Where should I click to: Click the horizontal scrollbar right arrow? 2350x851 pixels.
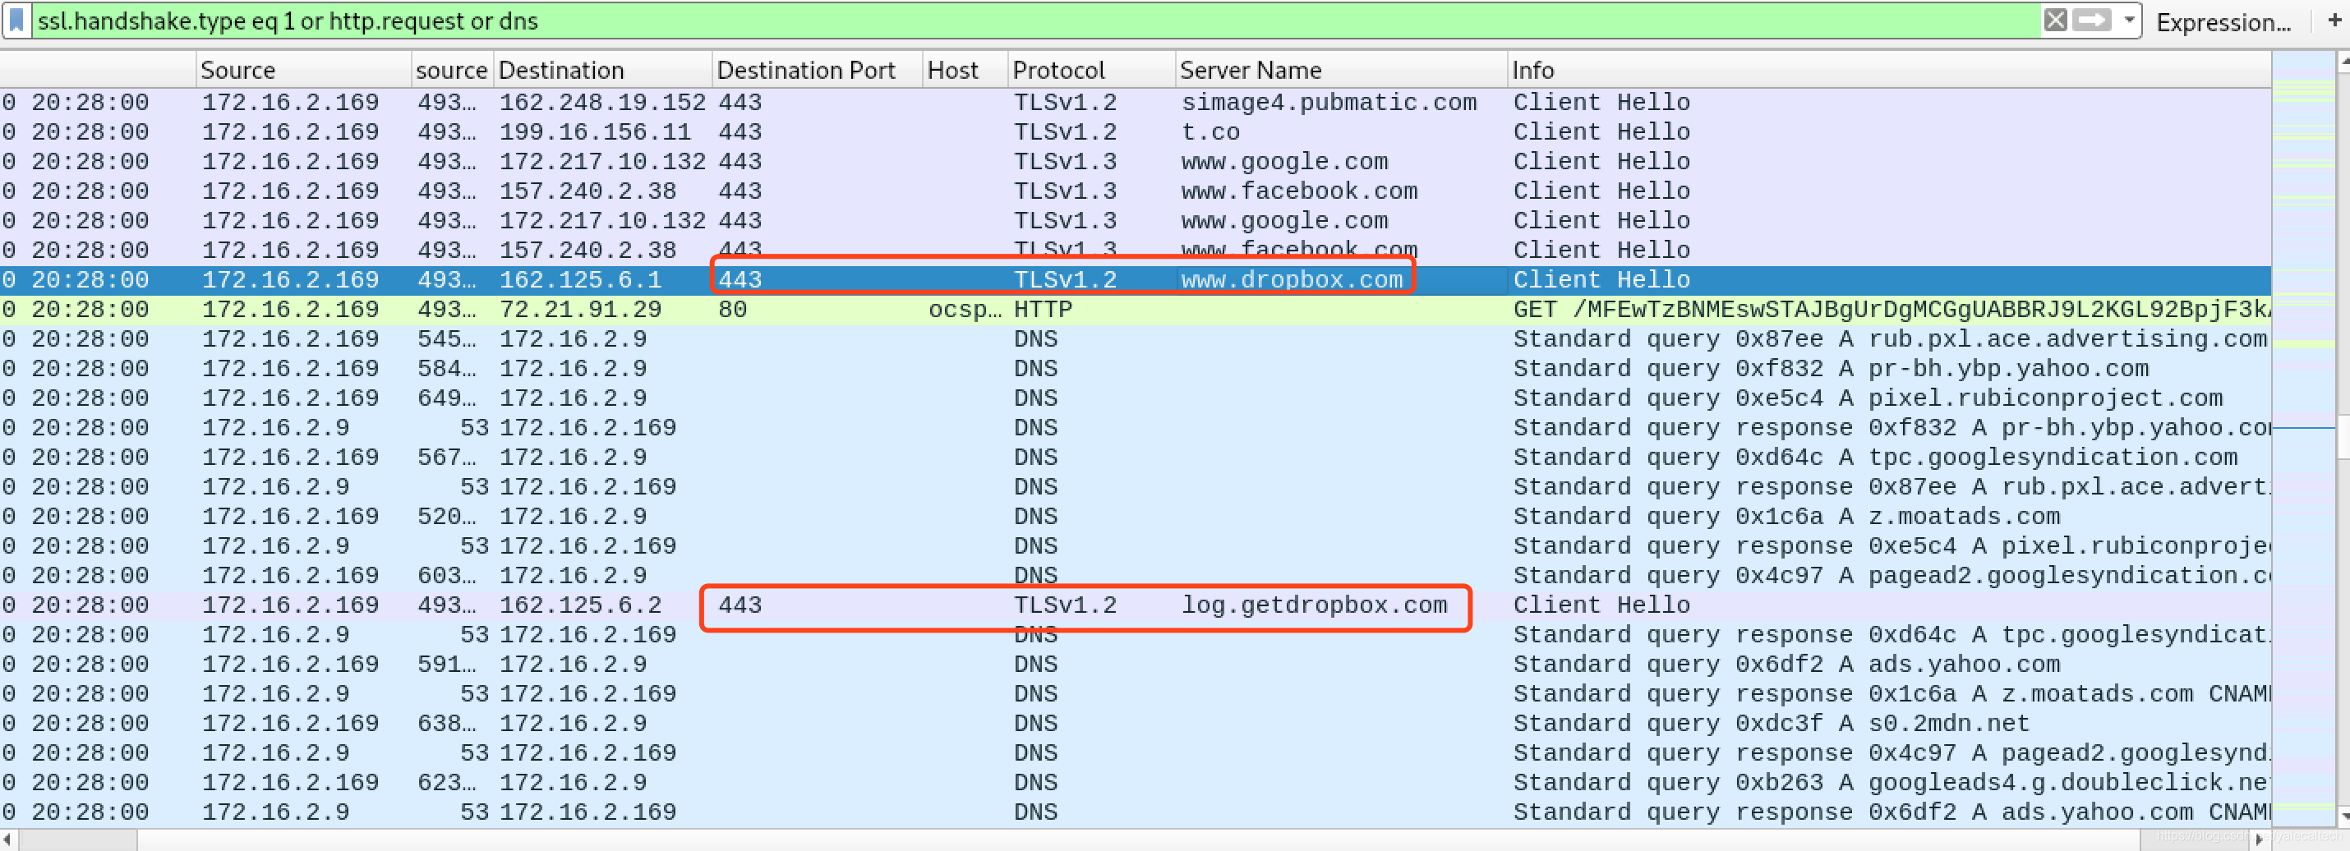(x=2258, y=839)
